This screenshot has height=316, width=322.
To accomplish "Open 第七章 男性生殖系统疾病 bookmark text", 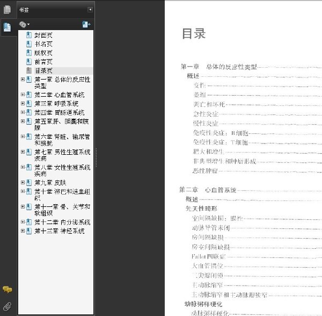I will pyautogui.click(x=62, y=155).
